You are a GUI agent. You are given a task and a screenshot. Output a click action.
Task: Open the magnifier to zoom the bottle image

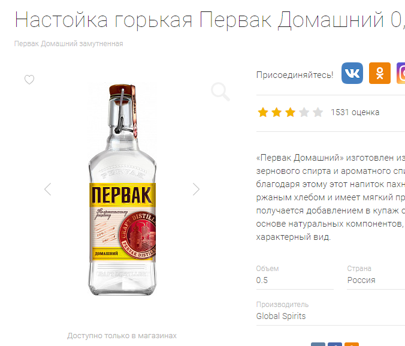[220, 92]
